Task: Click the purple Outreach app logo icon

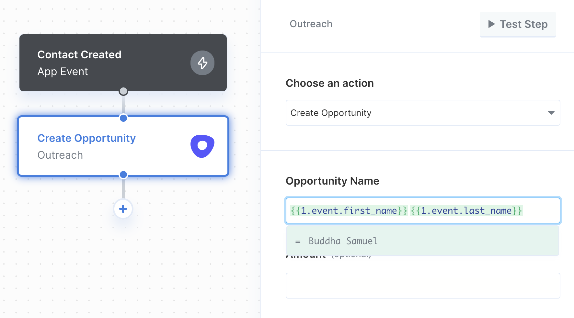Action: (x=202, y=146)
